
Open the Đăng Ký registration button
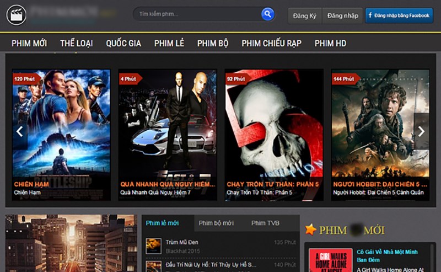click(304, 15)
